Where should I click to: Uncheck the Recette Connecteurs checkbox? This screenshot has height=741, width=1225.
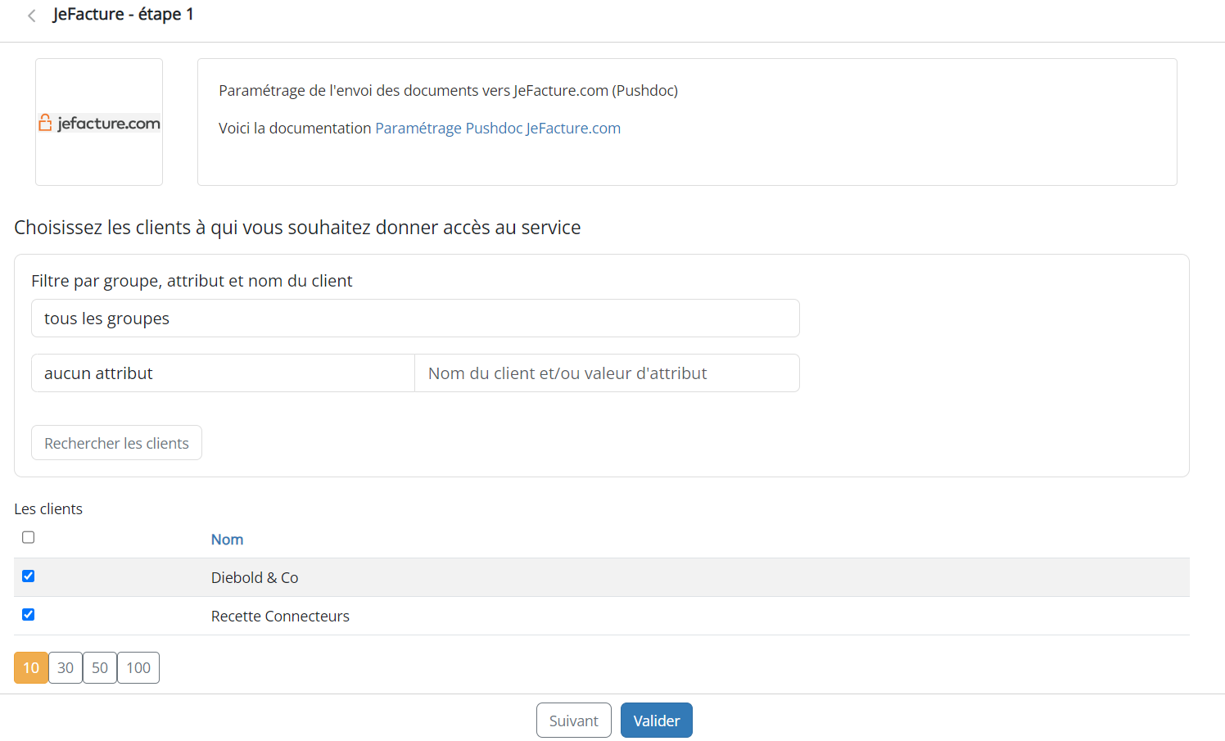pos(29,615)
